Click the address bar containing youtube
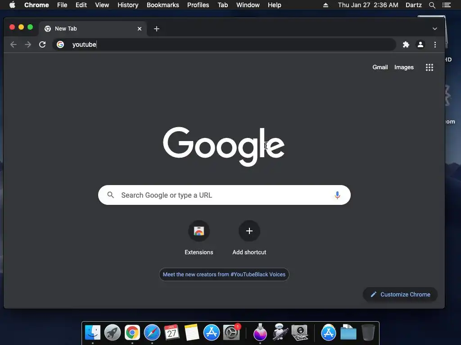461x345 pixels. [223, 44]
